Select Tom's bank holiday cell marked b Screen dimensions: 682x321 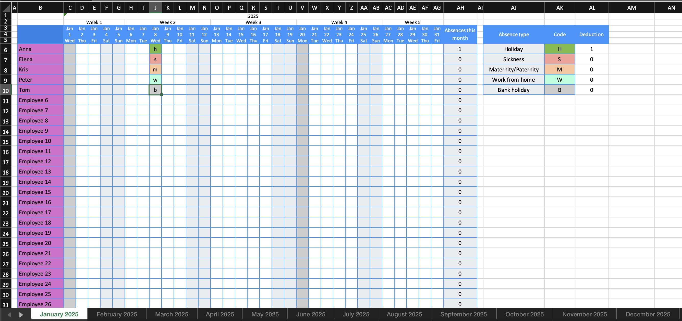(155, 90)
